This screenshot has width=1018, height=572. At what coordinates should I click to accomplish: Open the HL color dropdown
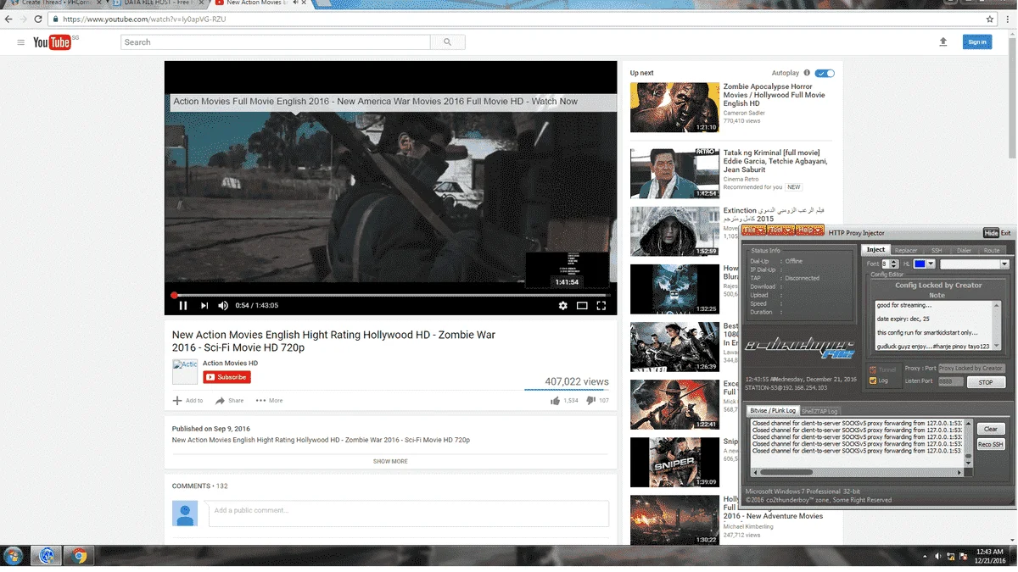coord(931,264)
